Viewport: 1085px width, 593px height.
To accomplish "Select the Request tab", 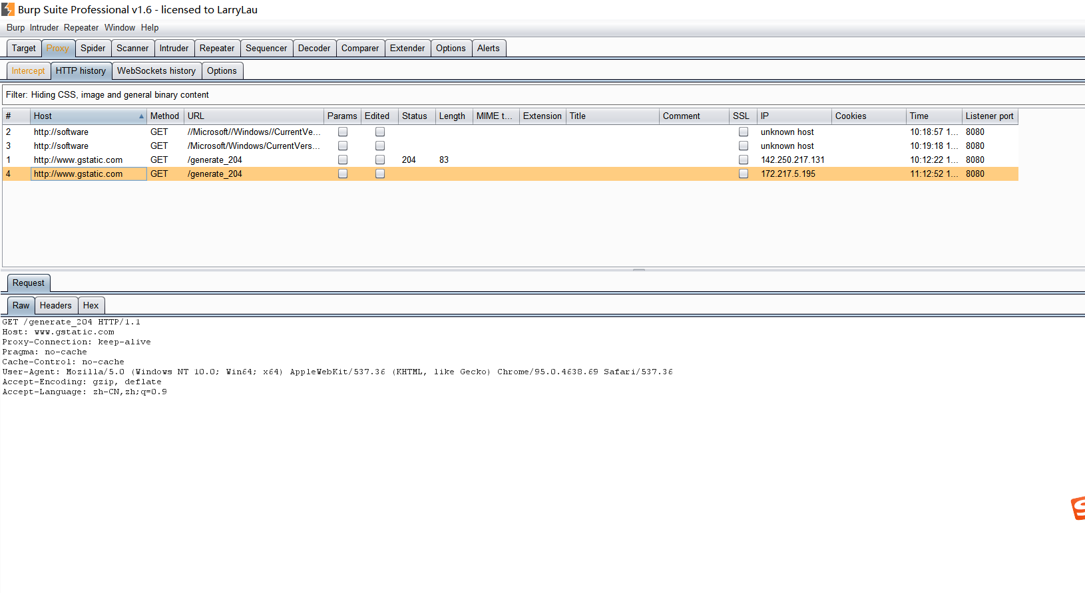I will [29, 283].
